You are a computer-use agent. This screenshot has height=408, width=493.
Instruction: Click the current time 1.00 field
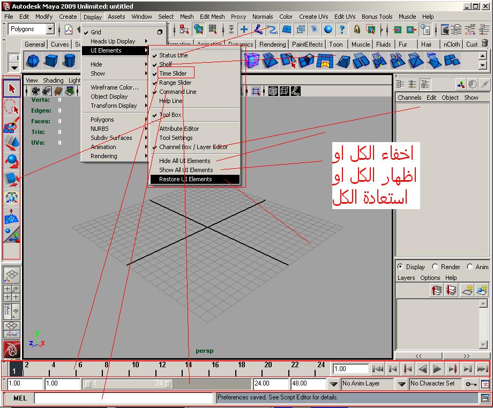tap(350, 369)
